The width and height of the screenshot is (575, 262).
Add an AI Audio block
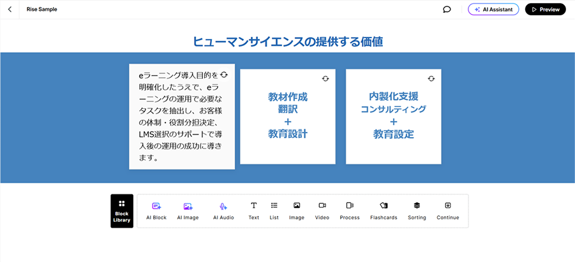(x=223, y=211)
